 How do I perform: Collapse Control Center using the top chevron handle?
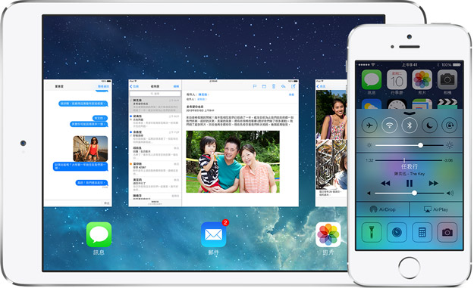(410, 113)
